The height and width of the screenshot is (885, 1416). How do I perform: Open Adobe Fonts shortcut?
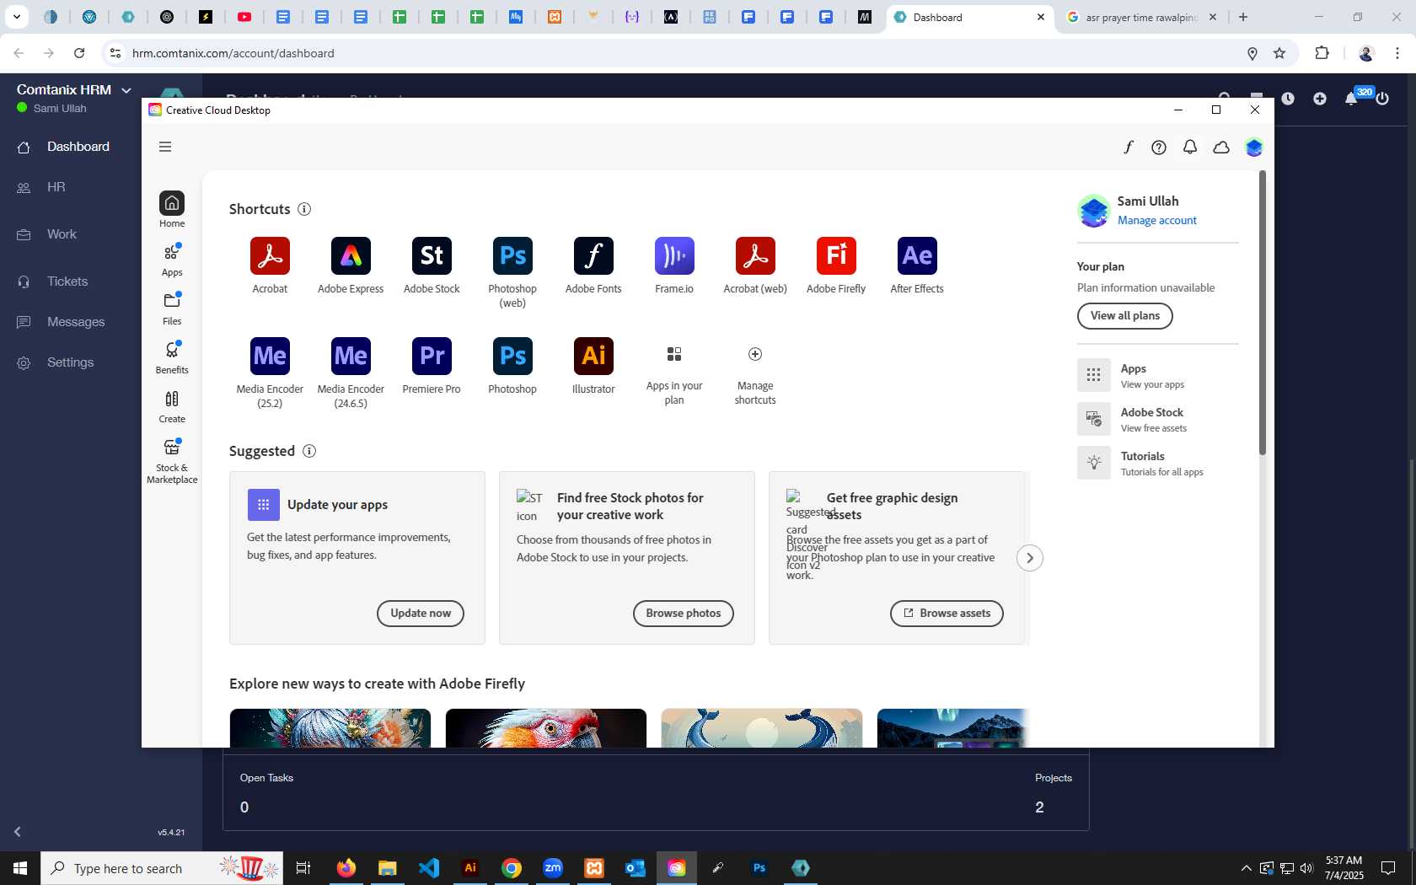point(593,265)
